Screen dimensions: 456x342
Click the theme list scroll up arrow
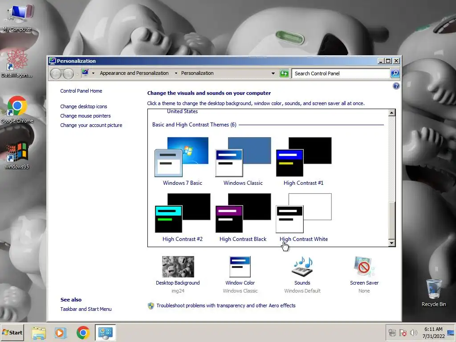coord(392,113)
